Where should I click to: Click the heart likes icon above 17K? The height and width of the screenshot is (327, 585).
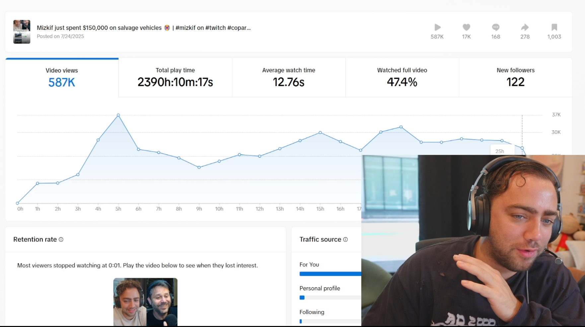pos(467,27)
